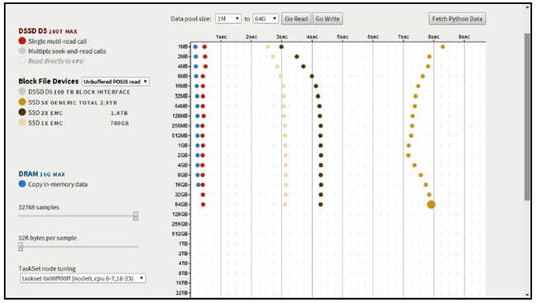Open the TaskSet node tuning dropdown
The height and width of the screenshot is (303, 536).
coord(83,278)
